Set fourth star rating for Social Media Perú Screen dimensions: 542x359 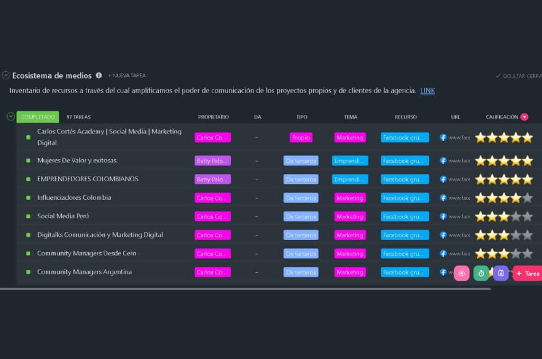[516, 216]
